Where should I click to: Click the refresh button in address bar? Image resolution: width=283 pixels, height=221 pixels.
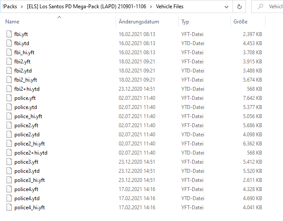point(240,7)
